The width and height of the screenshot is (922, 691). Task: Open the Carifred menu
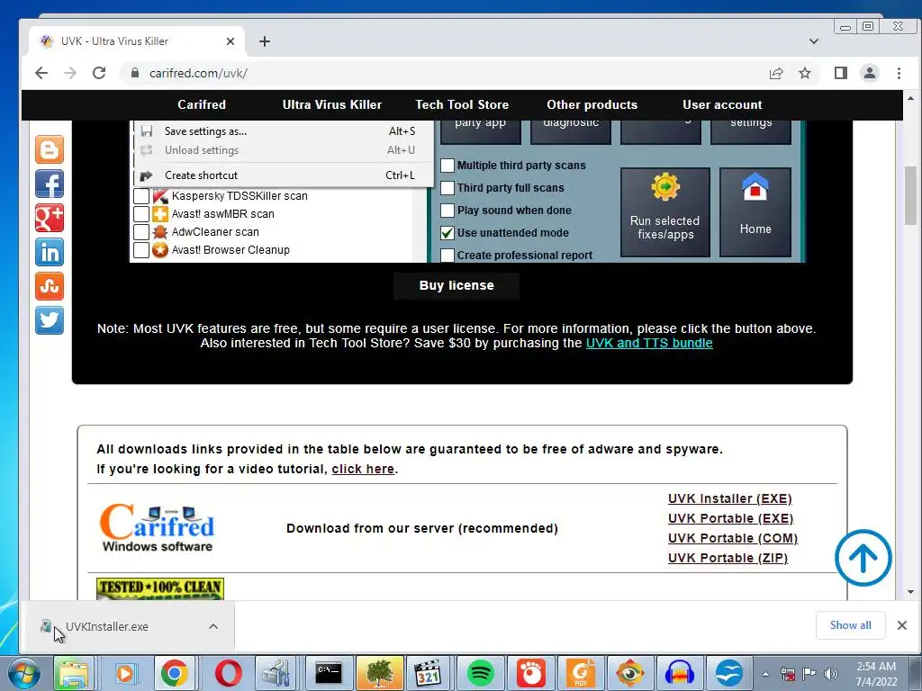click(202, 104)
